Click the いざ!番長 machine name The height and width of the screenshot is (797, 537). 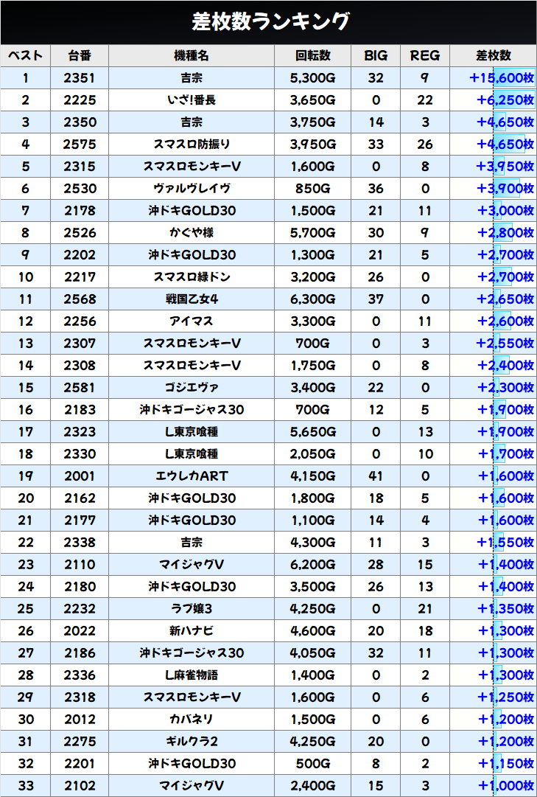[192, 100]
